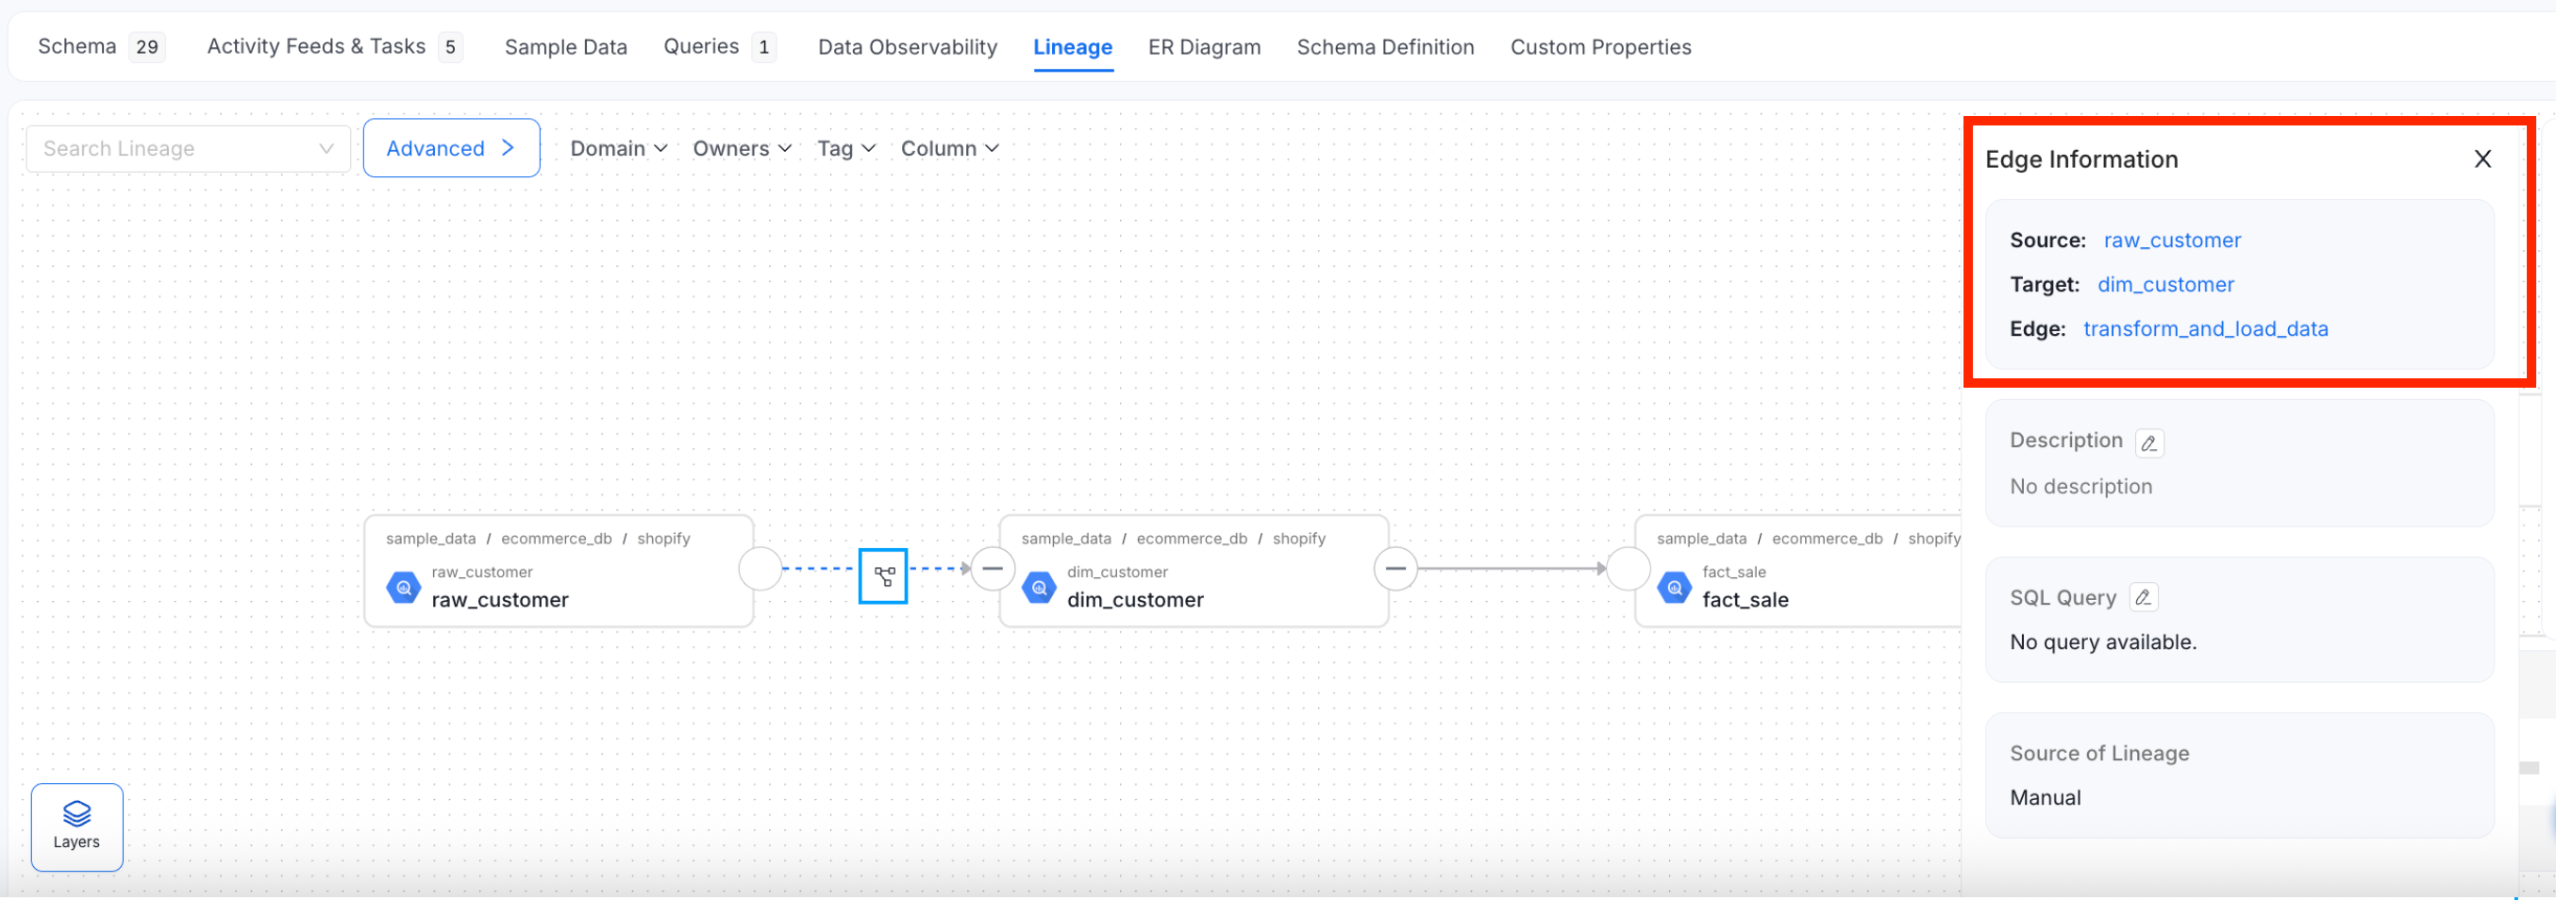Expand the Owners filter dropdown
The width and height of the screenshot is (2556, 900).
tap(743, 149)
